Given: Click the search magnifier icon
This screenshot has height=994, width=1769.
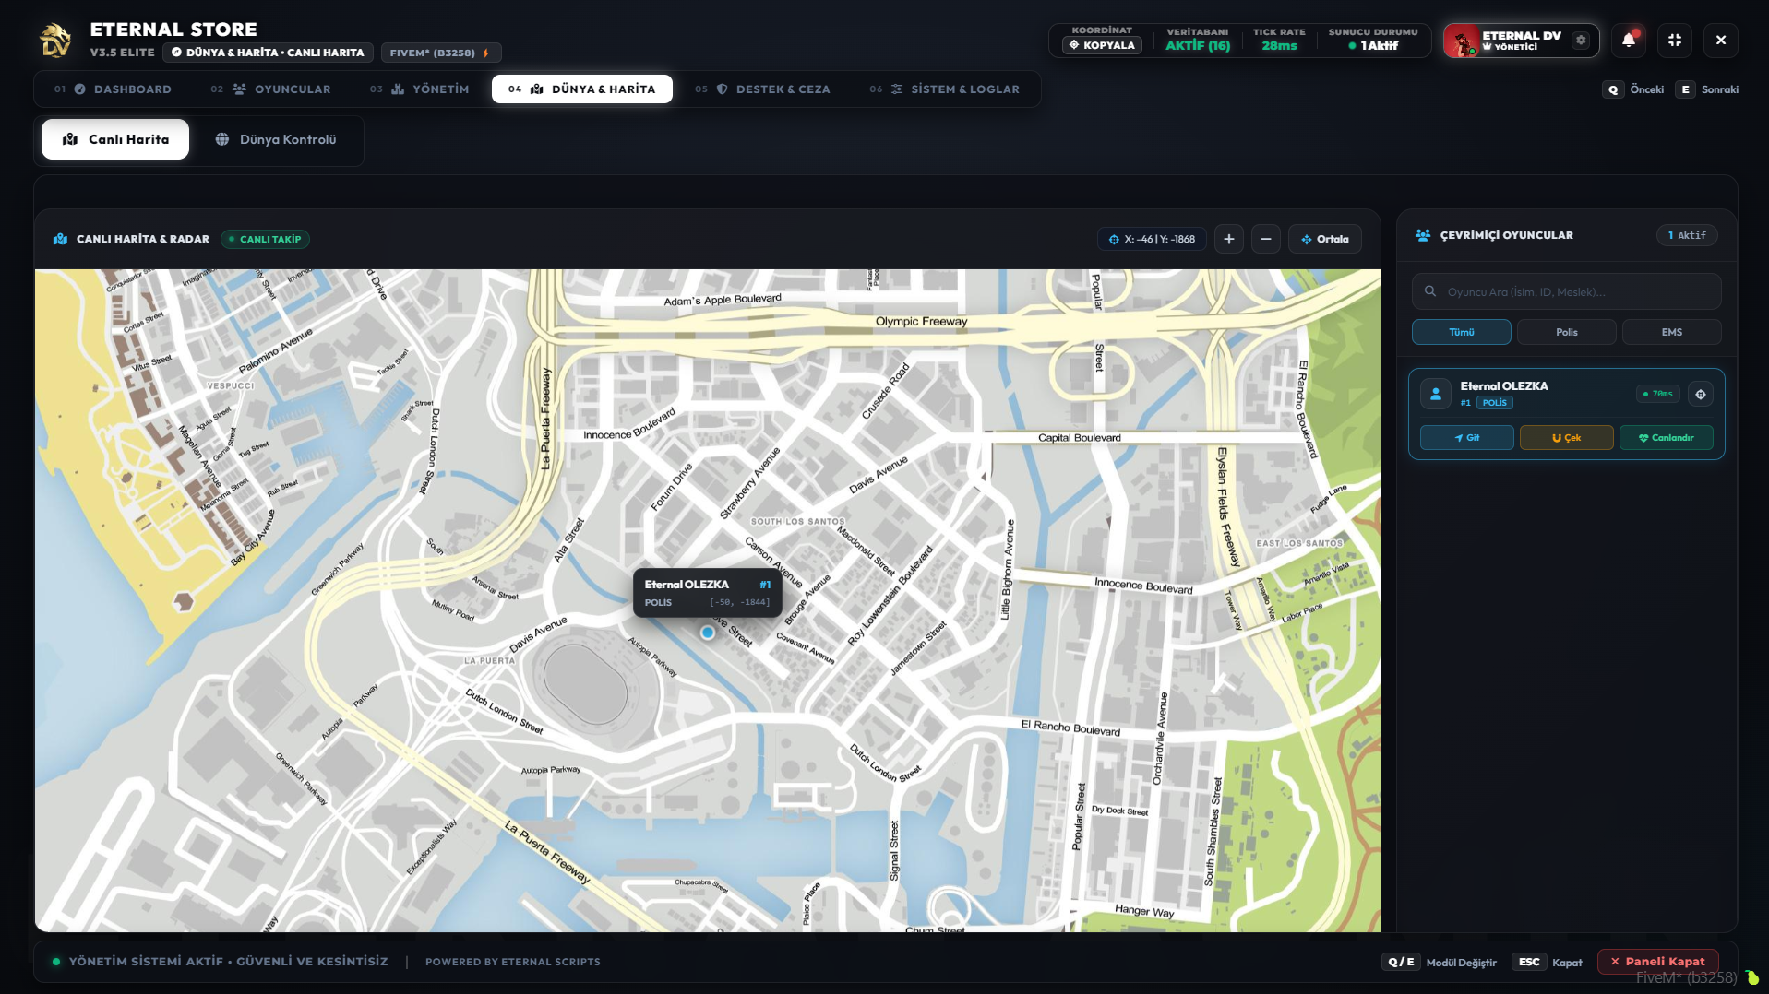Looking at the screenshot, I should (x=1430, y=292).
